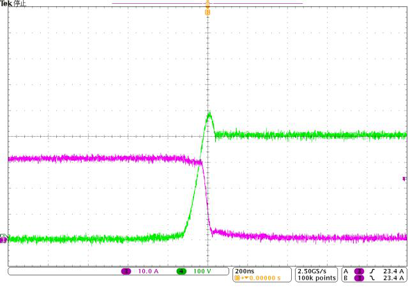Click the channel 1 magenta badge in readout
Image resolution: width=408 pixels, height=306 pixels.
point(126,271)
